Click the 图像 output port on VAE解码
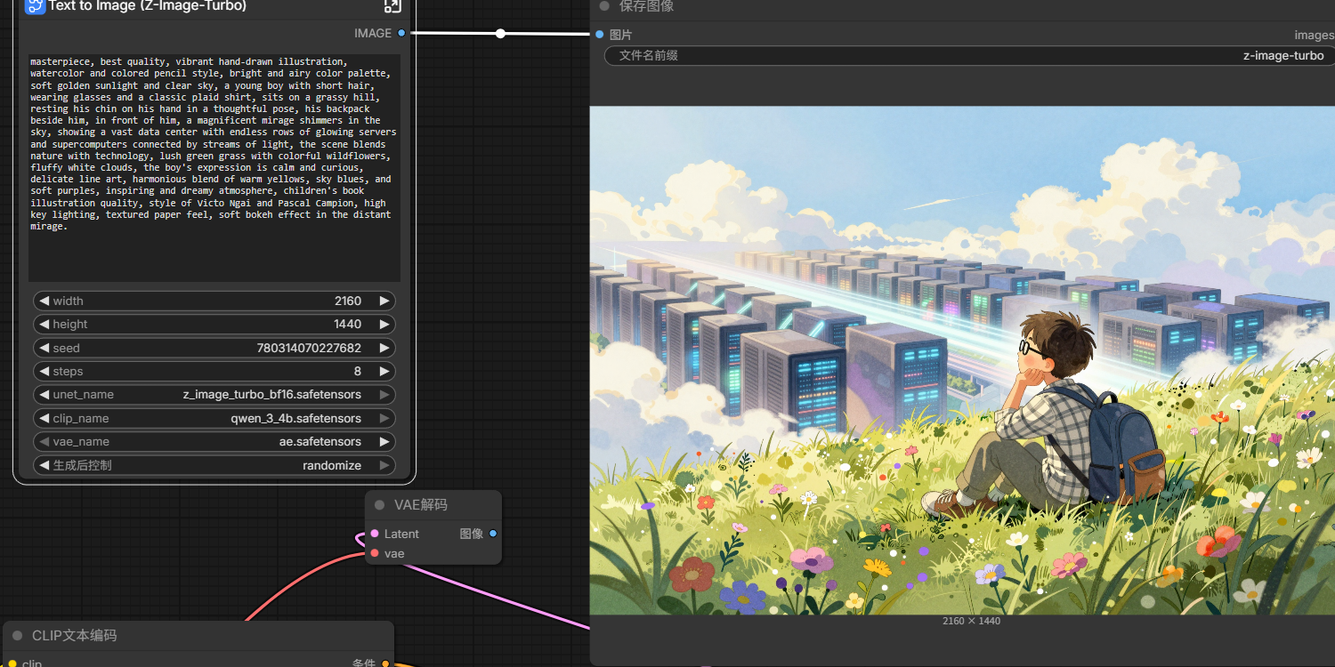This screenshot has height=667, width=1335. (x=493, y=534)
